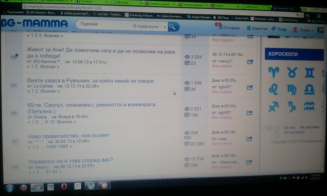Go to last post arrow for 60-те topic
327x196 pixels.
pyautogui.click(x=250, y=113)
